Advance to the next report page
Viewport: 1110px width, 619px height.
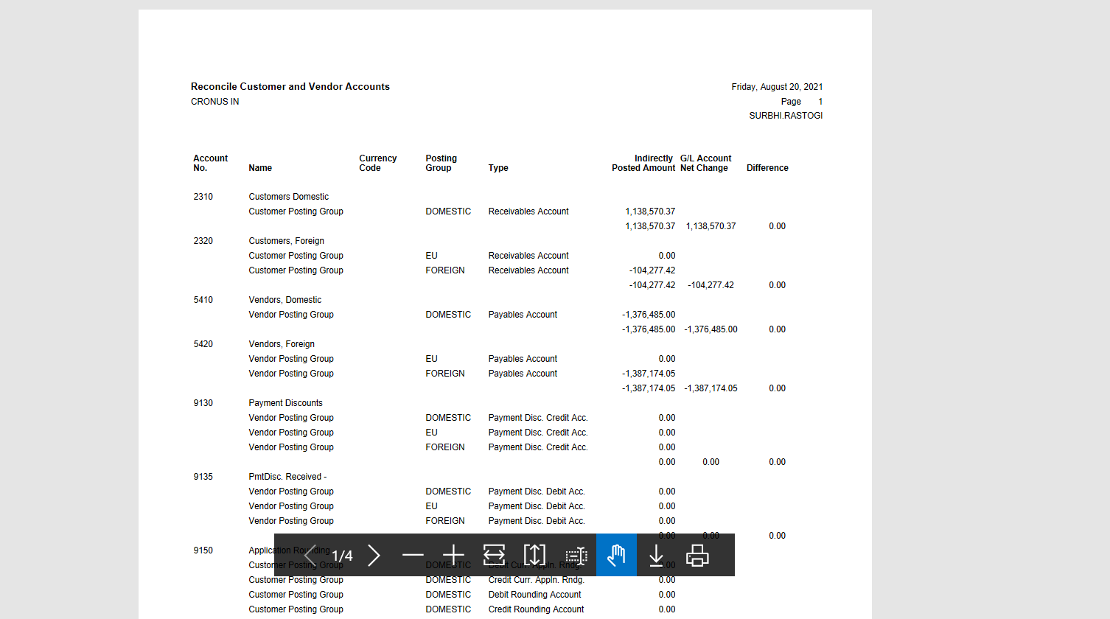point(374,555)
